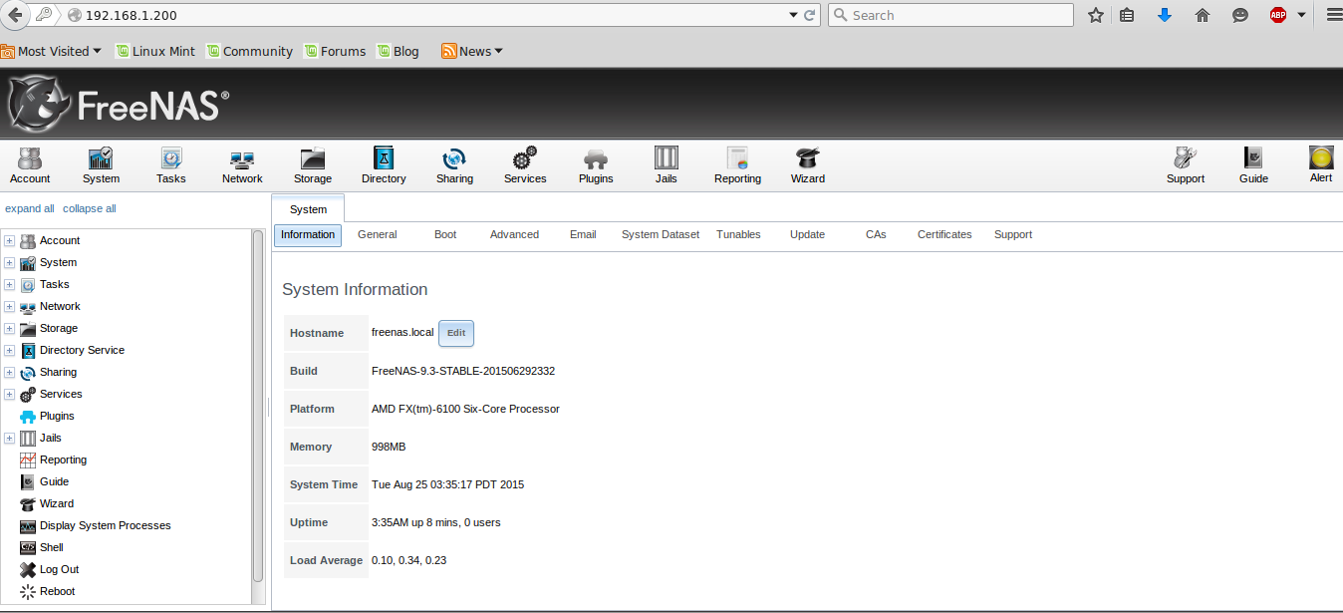1343x613 pixels.
Task: Switch to the Tunables tab
Action: point(738,234)
